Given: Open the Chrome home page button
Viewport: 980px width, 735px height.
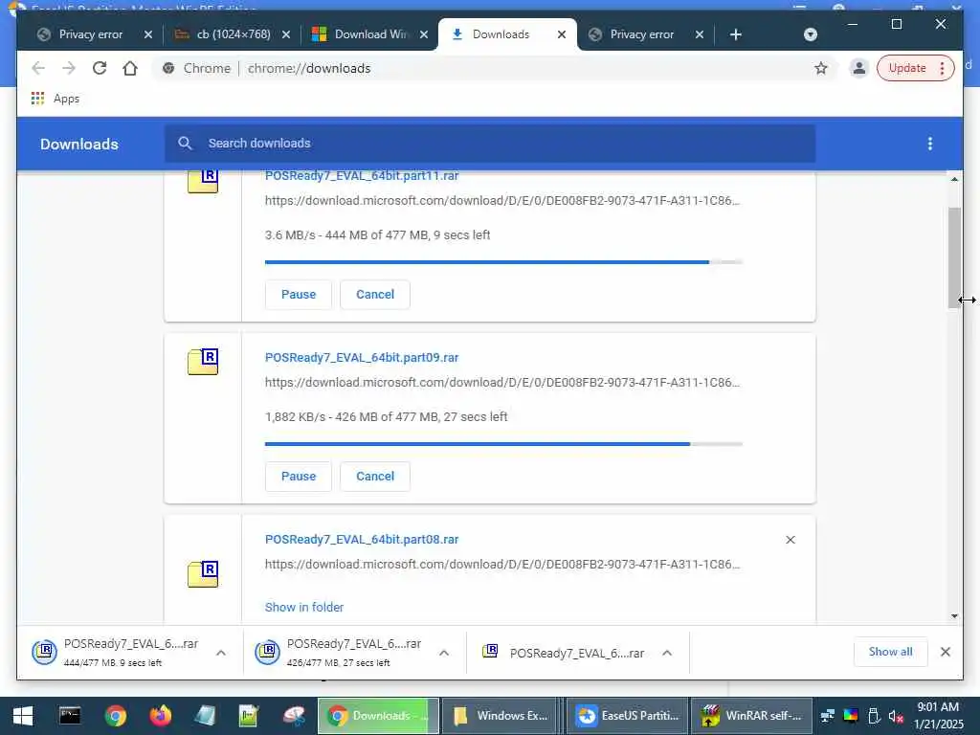Looking at the screenshot, I should pos(130,68).
